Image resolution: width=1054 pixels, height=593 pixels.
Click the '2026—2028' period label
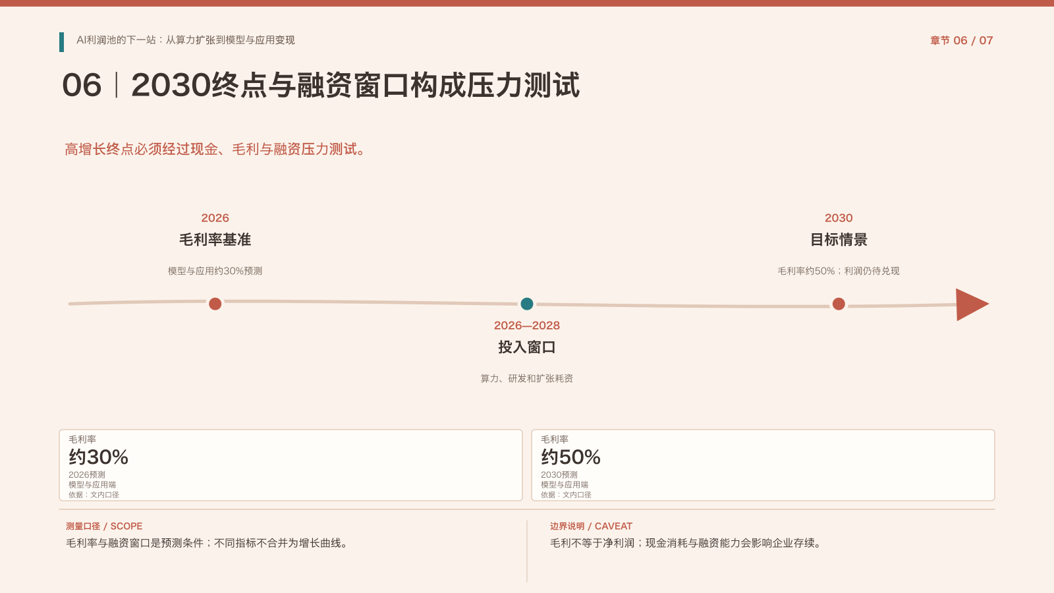[527, 325]
